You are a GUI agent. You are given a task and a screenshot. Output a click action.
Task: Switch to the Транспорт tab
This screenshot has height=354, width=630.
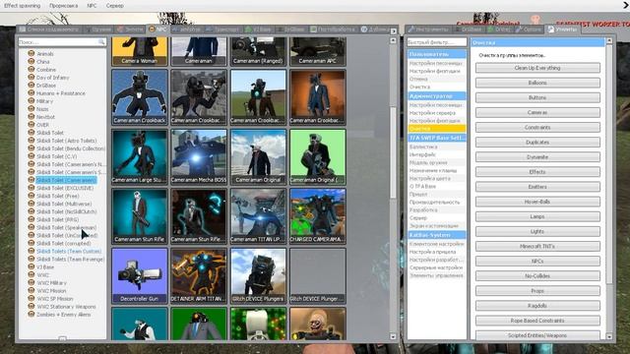click(223, 29)
